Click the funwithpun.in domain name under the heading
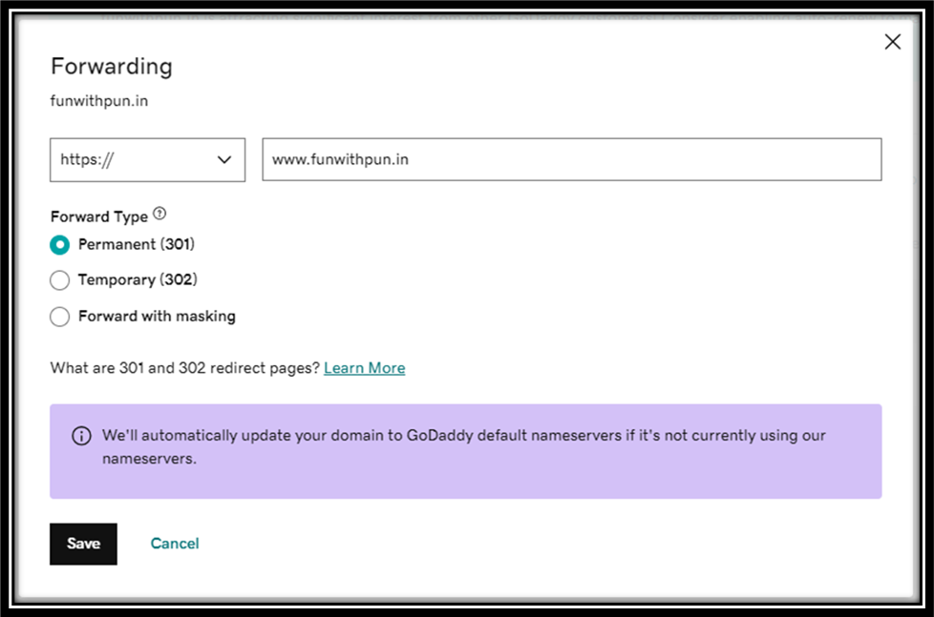This screenshot has width=934, height=617. coord(99,101)
